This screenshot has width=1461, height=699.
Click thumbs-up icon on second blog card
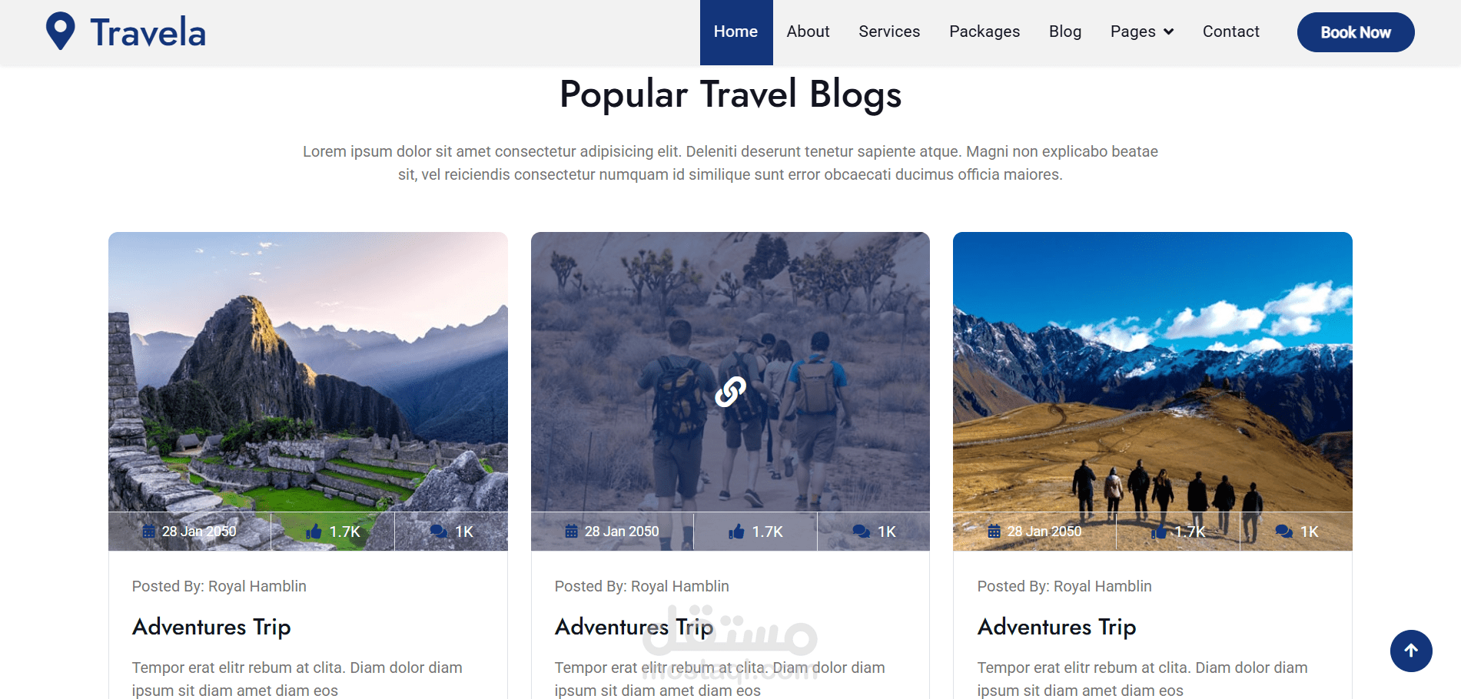pos(736,532)
